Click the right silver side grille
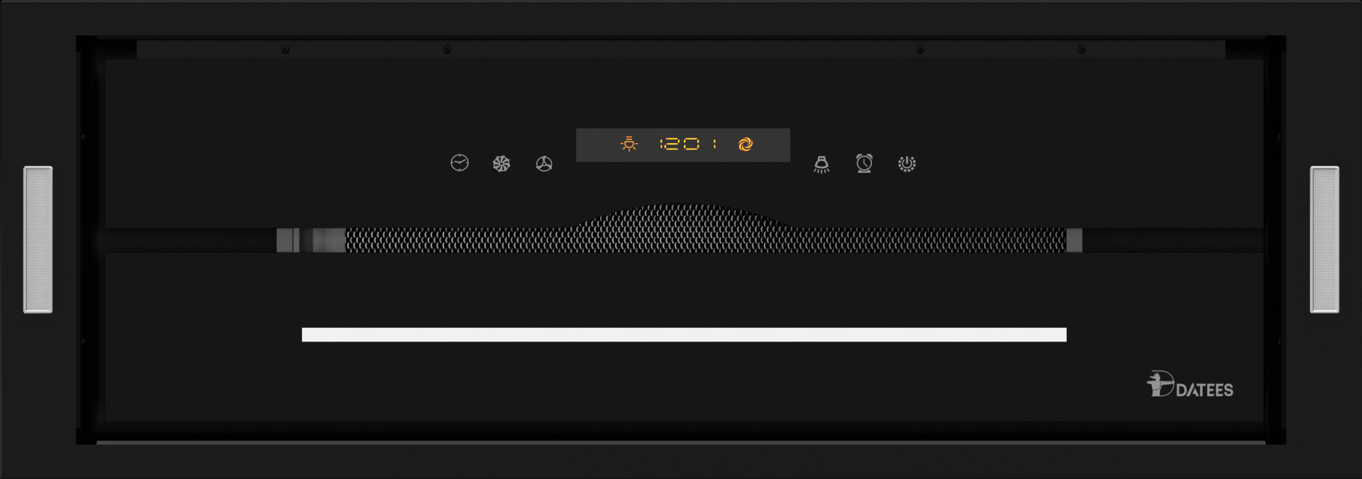 click(x=1324, y=239)
